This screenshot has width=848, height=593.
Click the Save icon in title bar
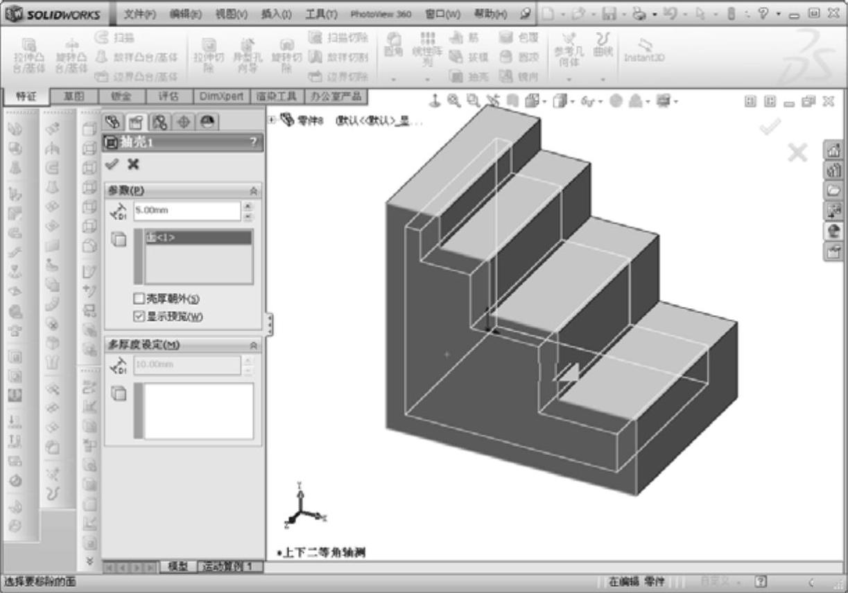pyautogui.click(x=609, y=14)
